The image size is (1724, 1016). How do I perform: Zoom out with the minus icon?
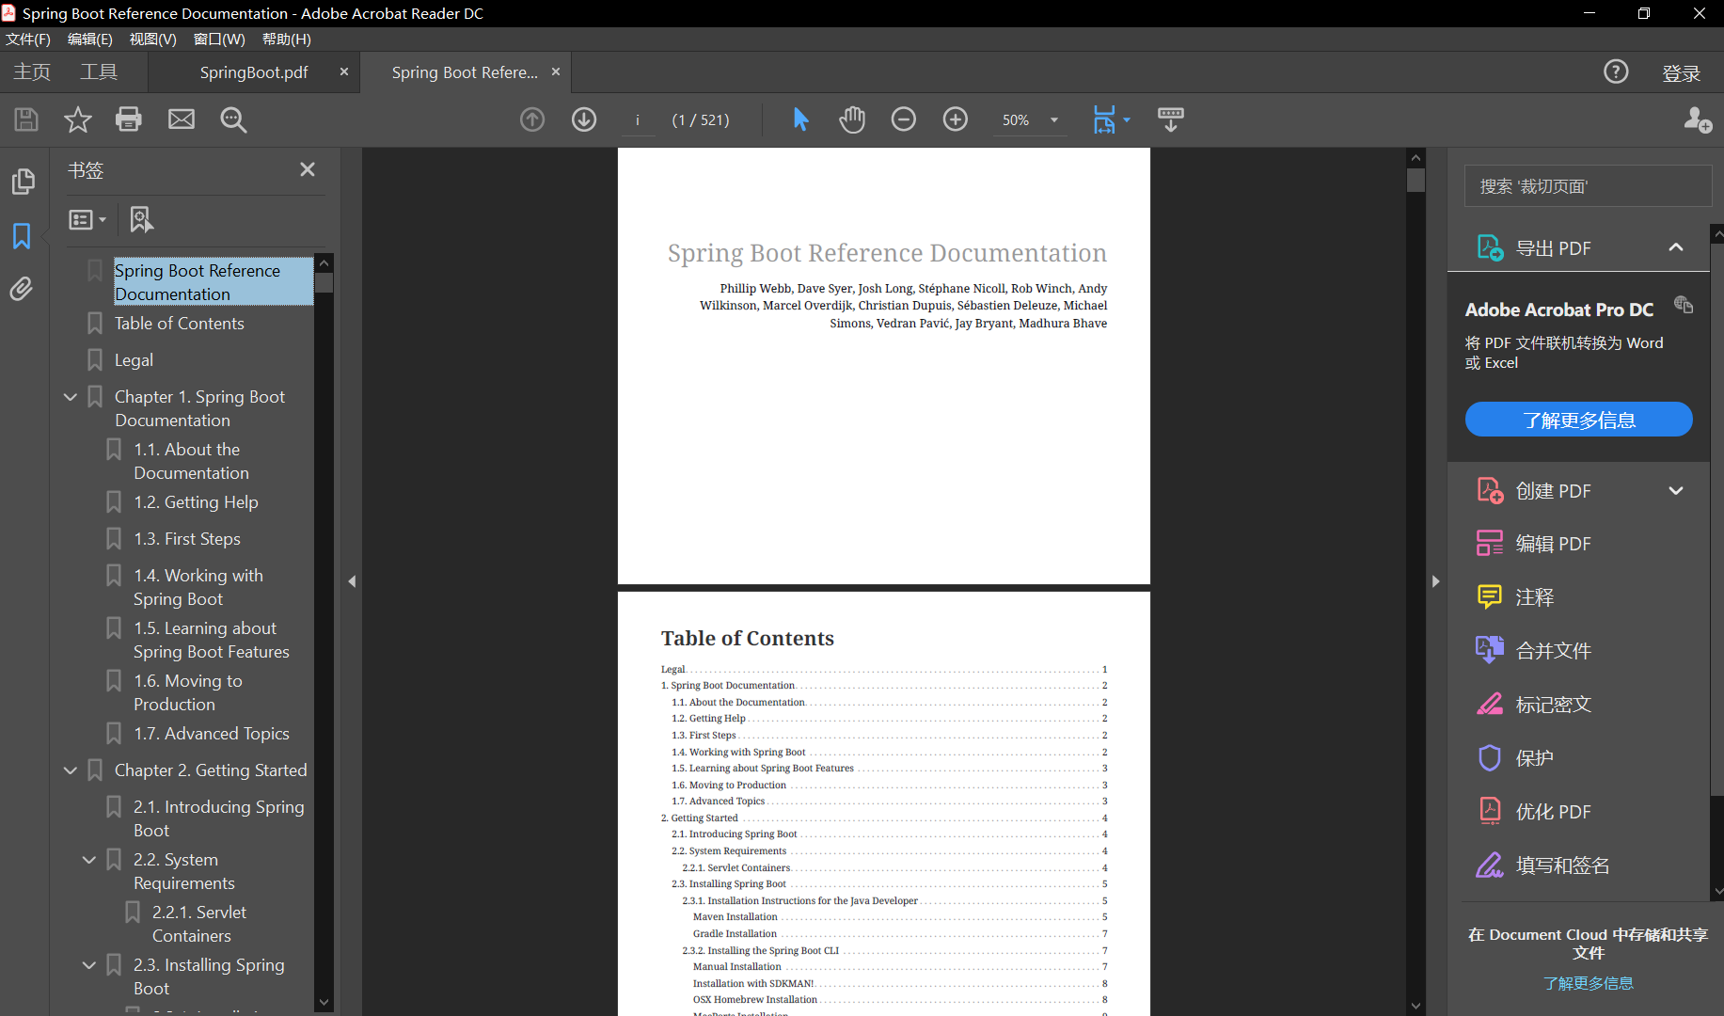(904, 119)
